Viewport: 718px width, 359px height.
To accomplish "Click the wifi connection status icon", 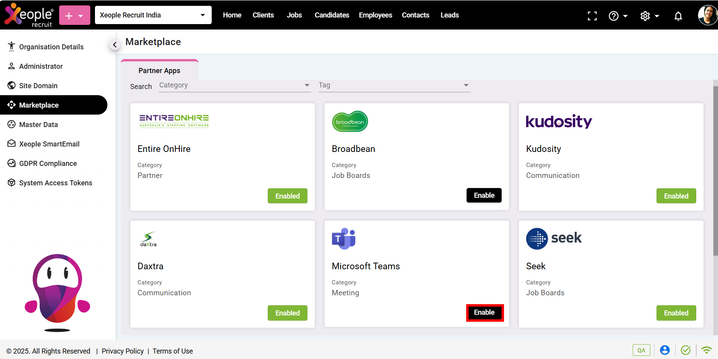I will coord(706,350).
